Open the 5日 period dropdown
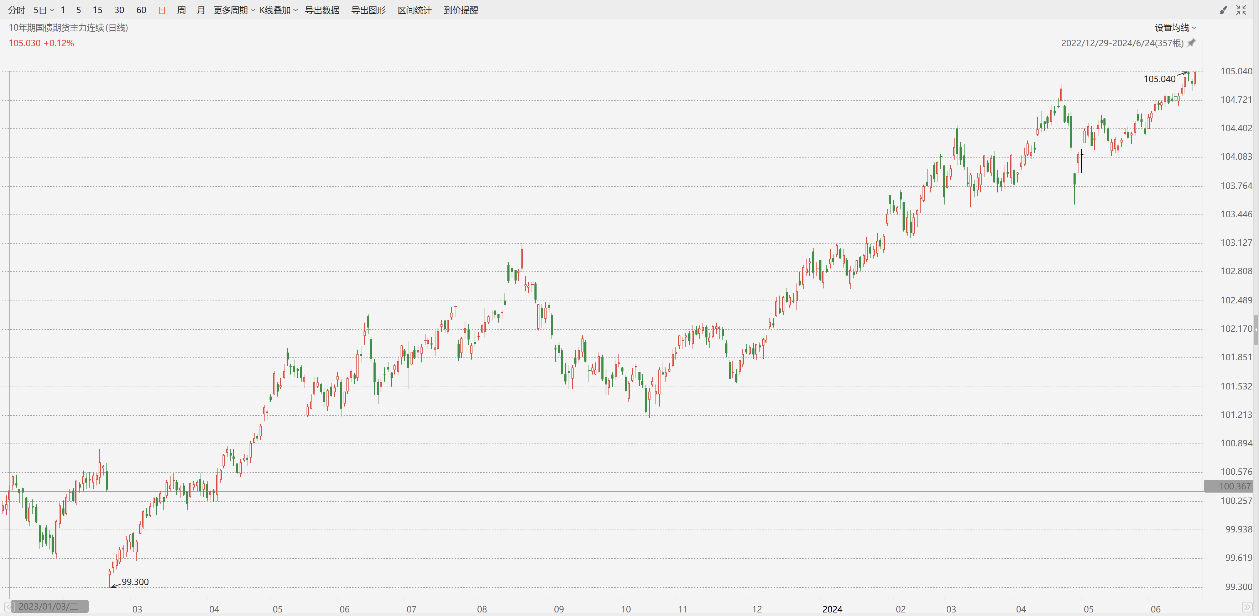Image resolution: width=1259 pixels, height=616 pixels. click(43, 10)
